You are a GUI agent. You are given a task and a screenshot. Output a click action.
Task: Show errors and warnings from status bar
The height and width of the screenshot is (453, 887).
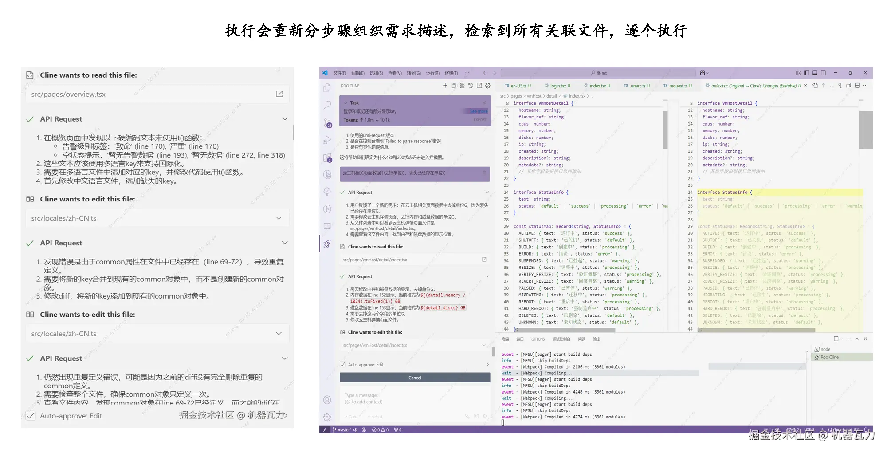[x=380, y=430]
